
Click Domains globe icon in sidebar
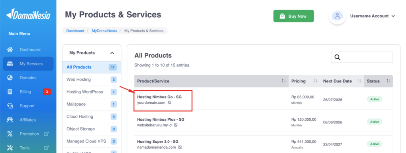pyautogui.click(x=10, y=78)
